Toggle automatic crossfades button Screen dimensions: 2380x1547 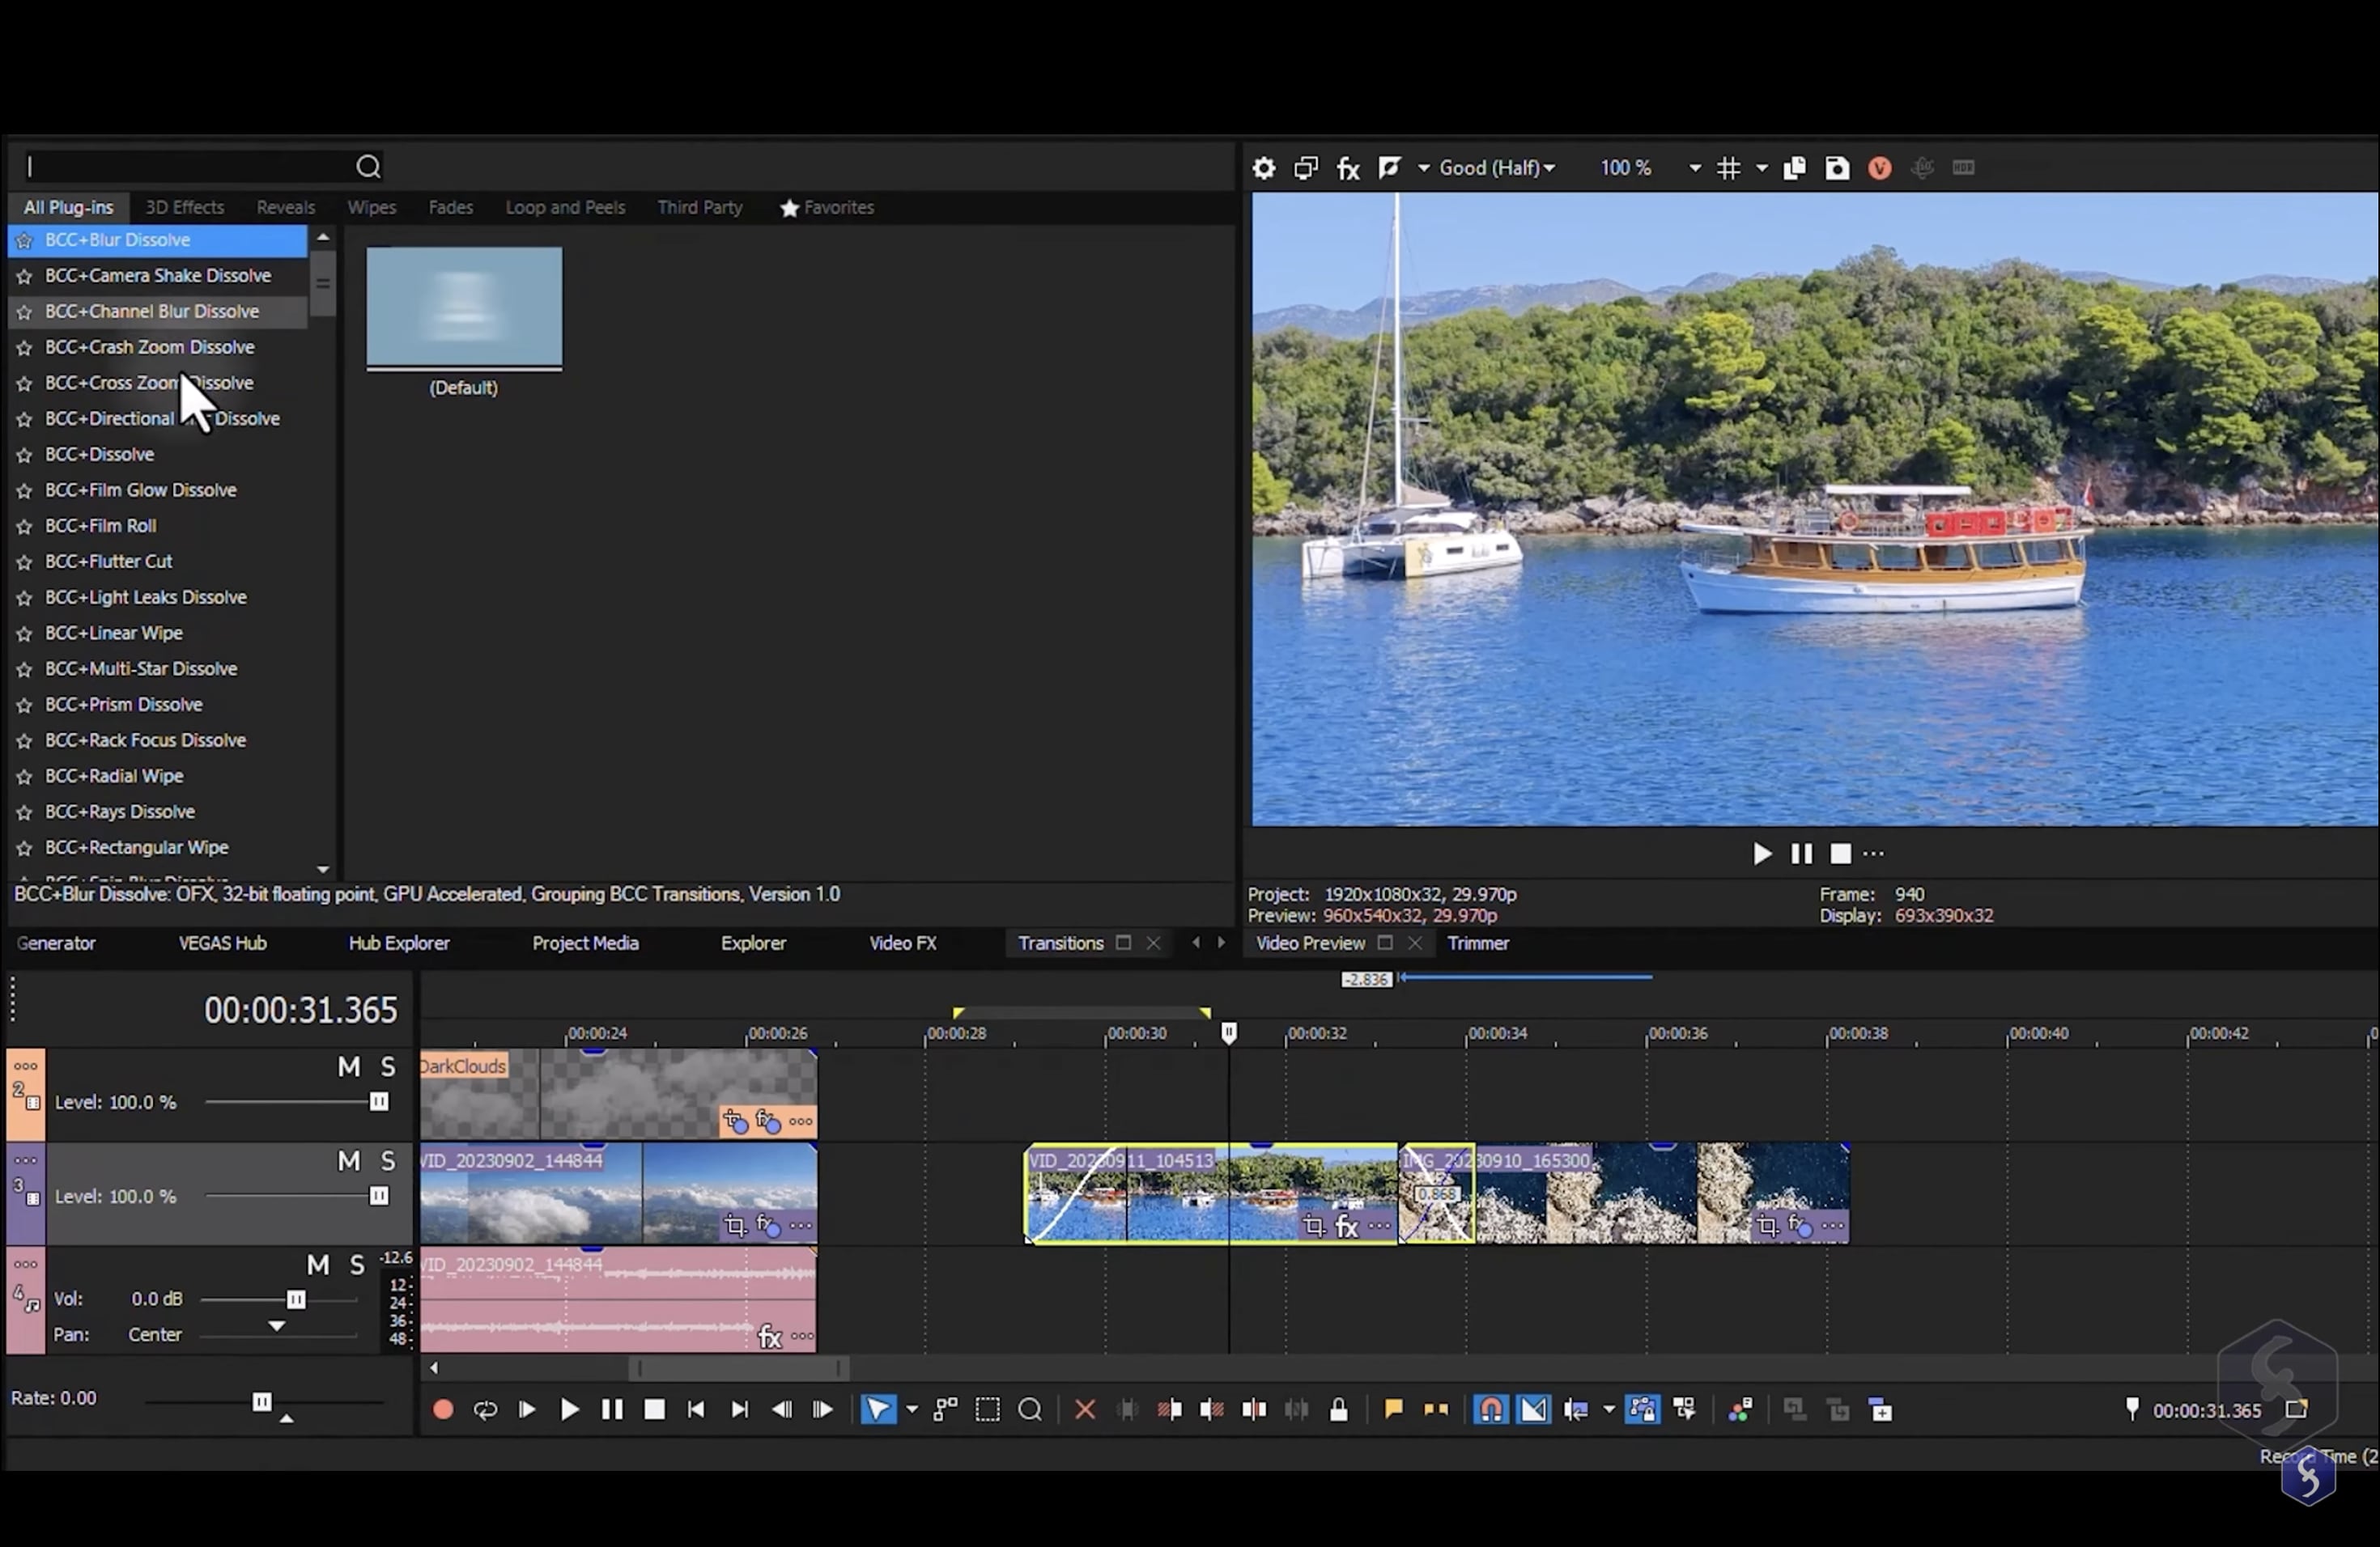coord(1533,1409)
